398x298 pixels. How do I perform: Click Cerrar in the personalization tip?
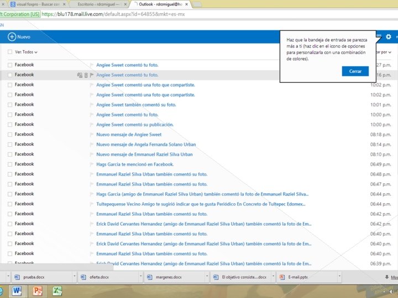pyautogui.click(x=355, y=71)
